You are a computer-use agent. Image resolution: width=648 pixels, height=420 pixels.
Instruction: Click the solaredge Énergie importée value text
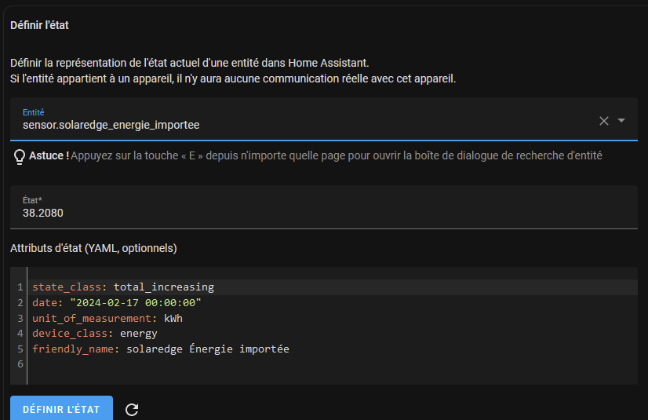pyautogui.click(x=207, y=349)
